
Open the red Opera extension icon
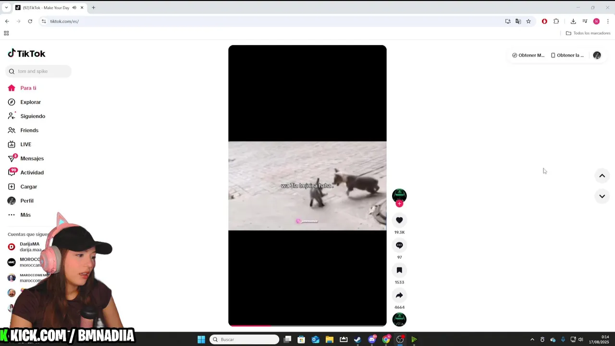544,21
